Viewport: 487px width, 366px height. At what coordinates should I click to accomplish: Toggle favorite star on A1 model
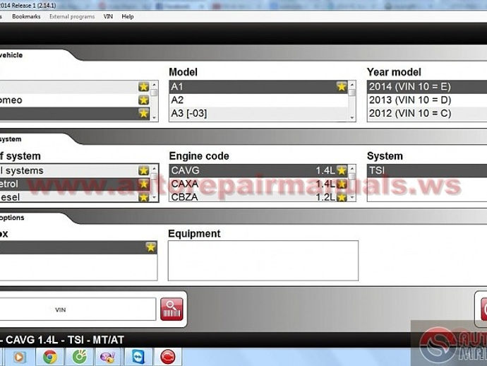click(x=342, y=86)
